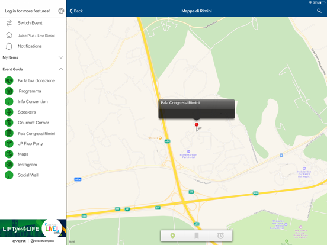This screenshot has height=245, width=327.
Task: Open the settings gear icon
Action: click(x=61, y=11)
